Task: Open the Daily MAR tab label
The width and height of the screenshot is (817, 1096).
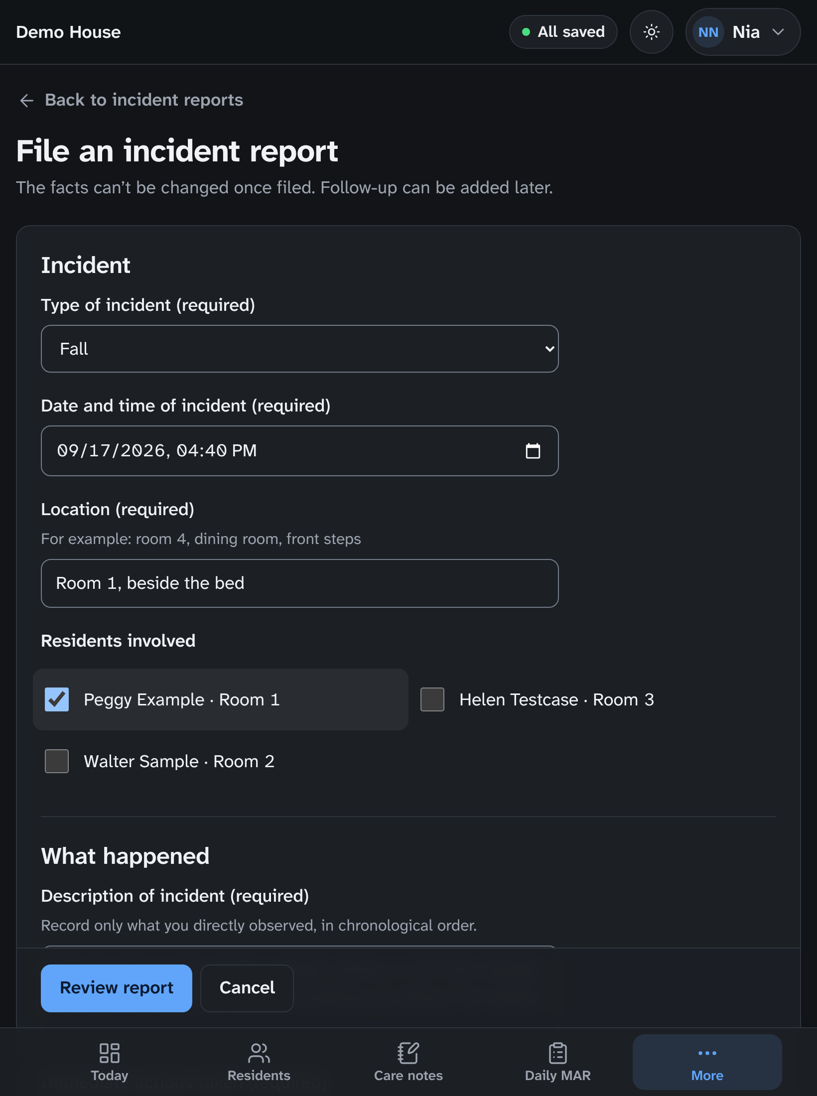Action: point(558,1076)
